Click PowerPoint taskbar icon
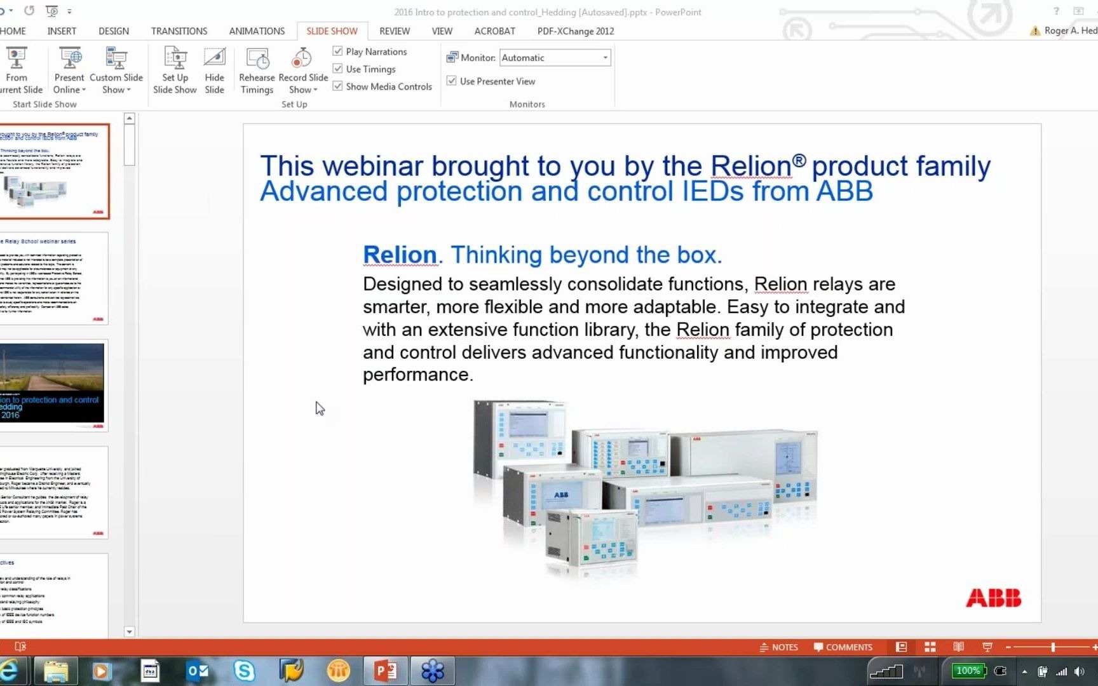This screenshot has width=1098, height=686. click(386, 671)
